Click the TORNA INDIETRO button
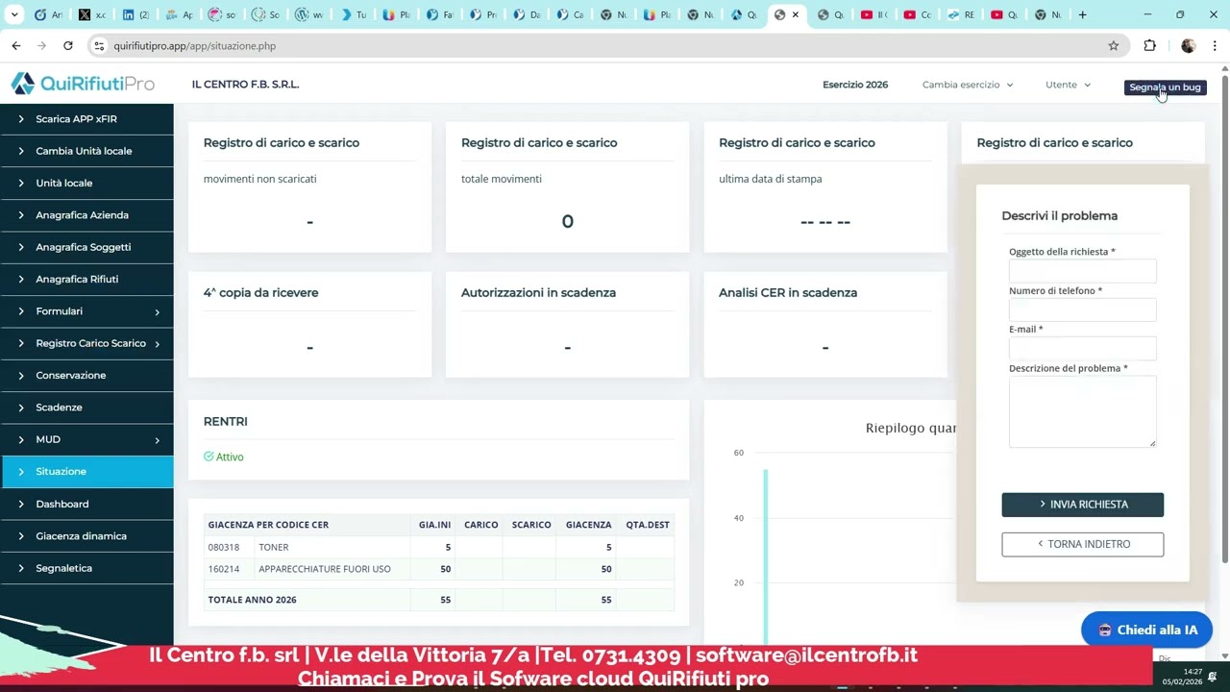 pos(1082,544)
